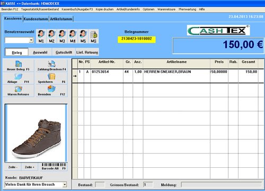Open Artikel/Kundeninfo menu
Screen dimensions: 265x191
(128, 9)
